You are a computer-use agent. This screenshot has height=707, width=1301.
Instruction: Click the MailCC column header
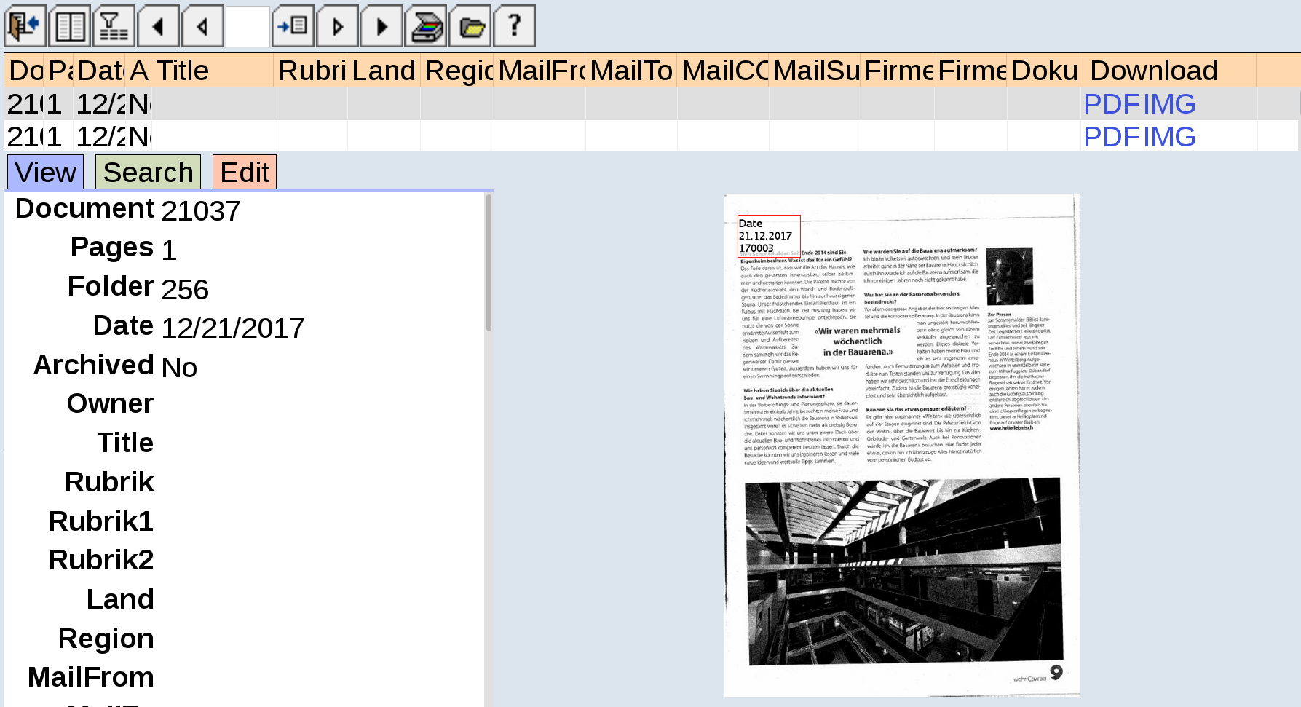click(x=723, y=71)
